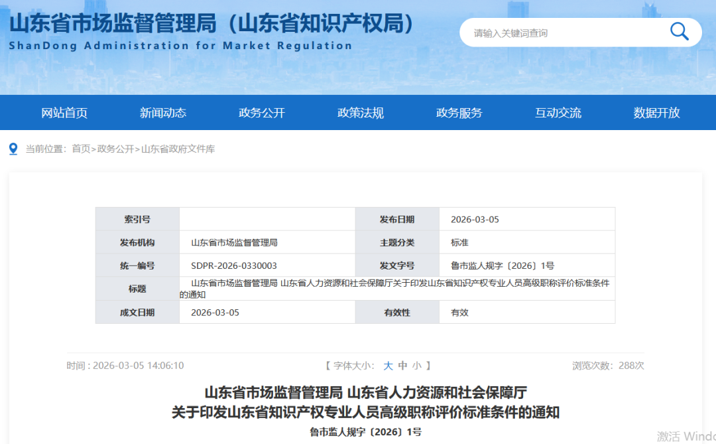Click the 首页 breadcrumb link
The image size is (716, 444).
(81, 149)
